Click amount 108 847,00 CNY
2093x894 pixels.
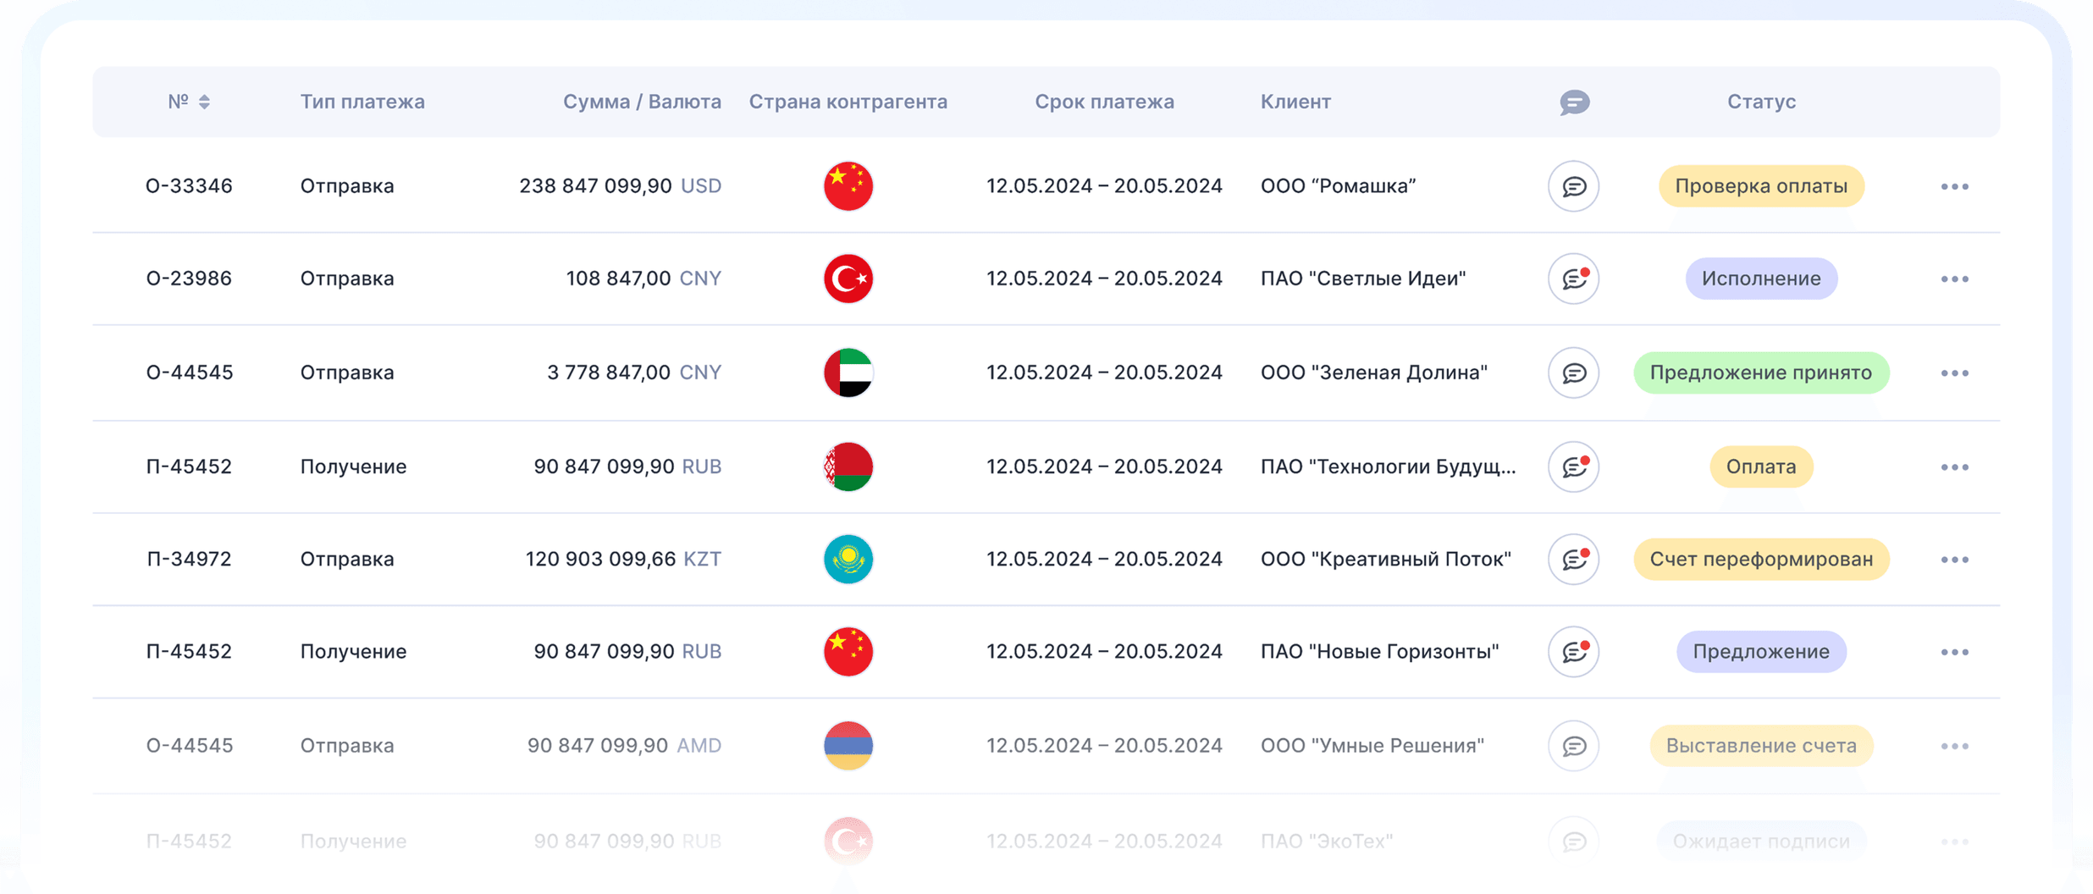coord(643,279)
